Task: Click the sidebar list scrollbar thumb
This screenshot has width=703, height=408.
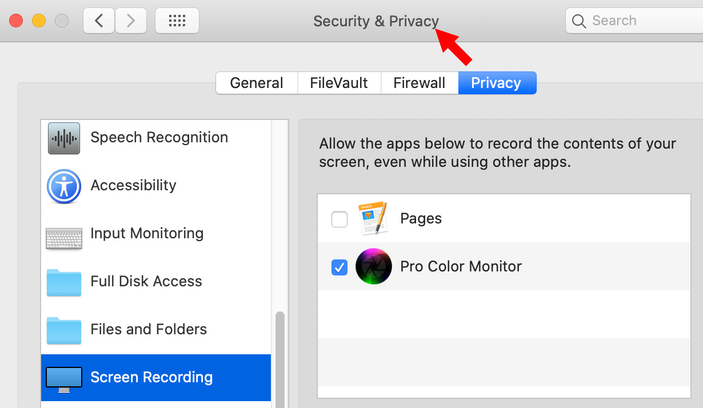Action: tap(280, 360)
